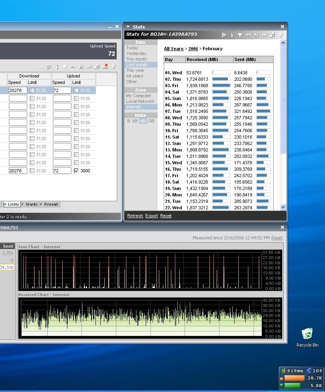Click Upload Speed field showing 72 in bottom row
This screenshot has width=325, height=392.
coord(62,171)
